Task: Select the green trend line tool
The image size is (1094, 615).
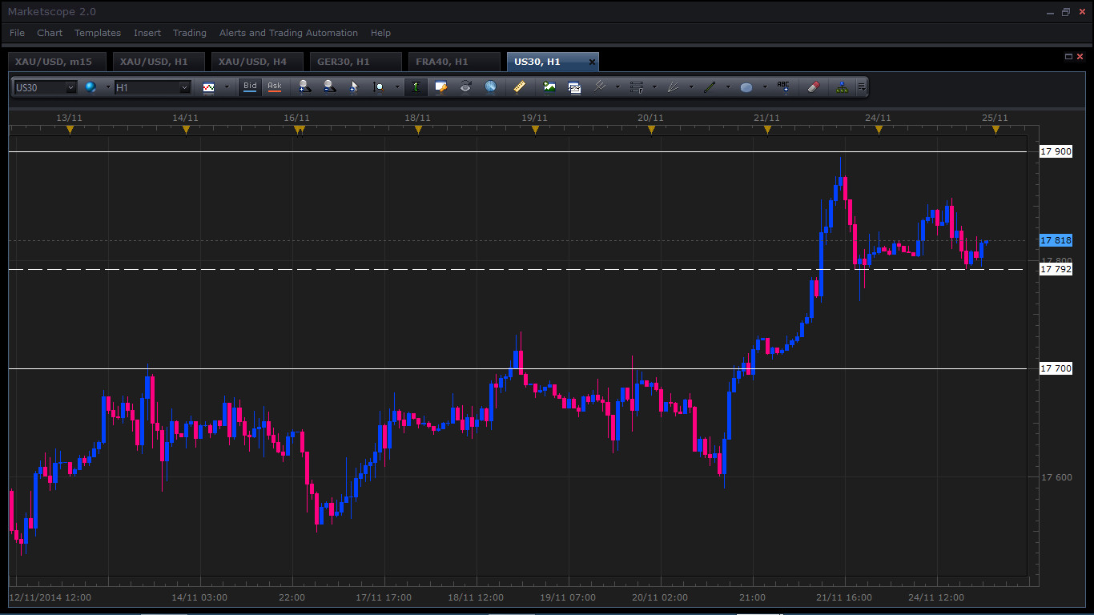Action: point(710,86)
